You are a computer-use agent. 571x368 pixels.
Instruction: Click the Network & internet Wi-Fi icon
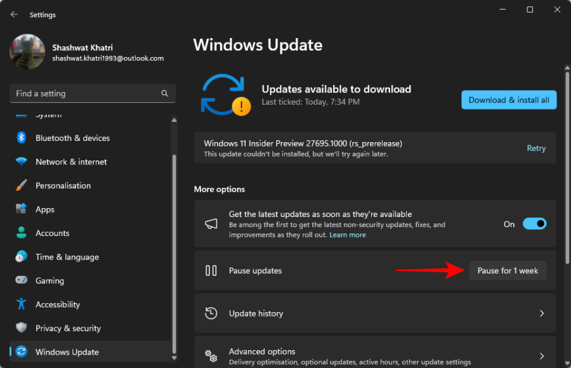pos(22,162)
